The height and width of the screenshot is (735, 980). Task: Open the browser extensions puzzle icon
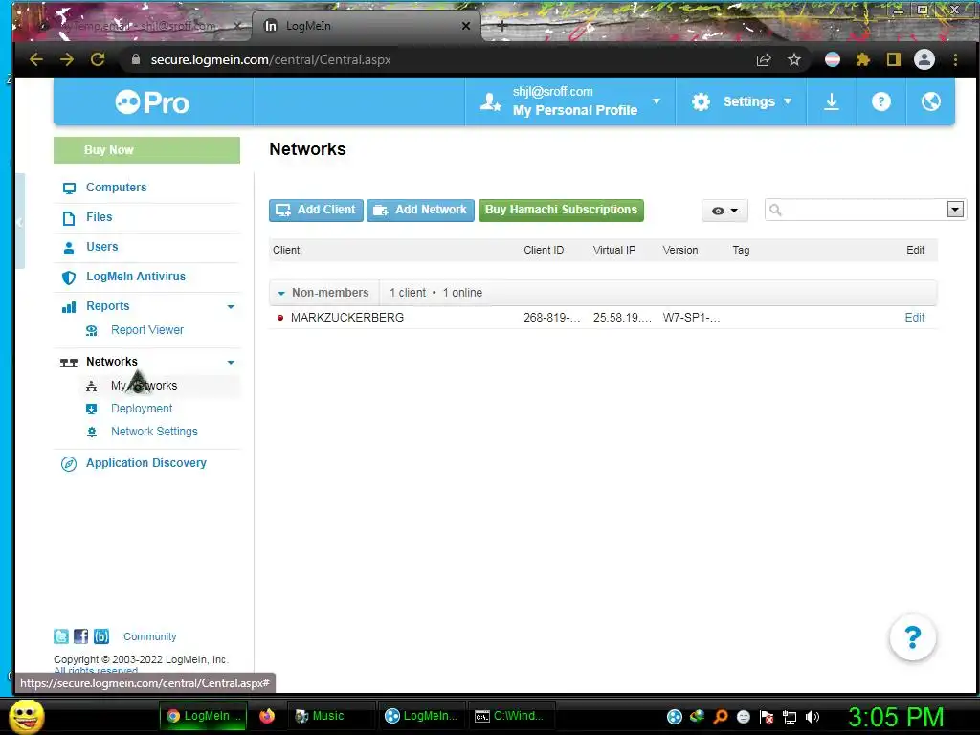tap(863, 59)
